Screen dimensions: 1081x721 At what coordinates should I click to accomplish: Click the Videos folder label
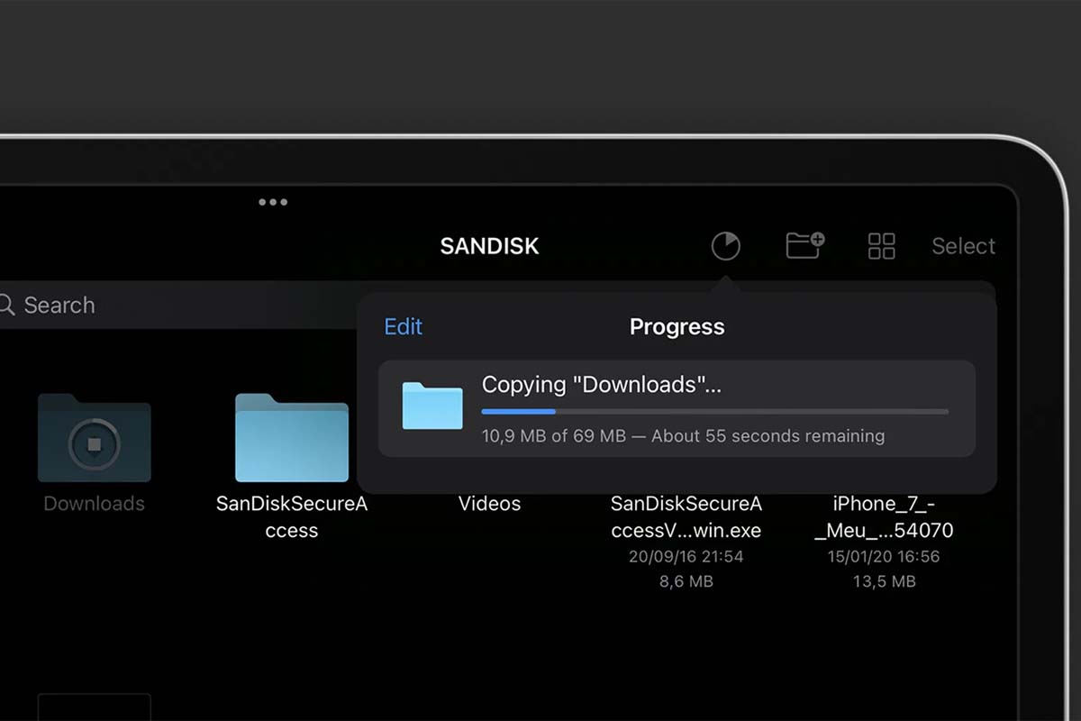click(489, 504)
